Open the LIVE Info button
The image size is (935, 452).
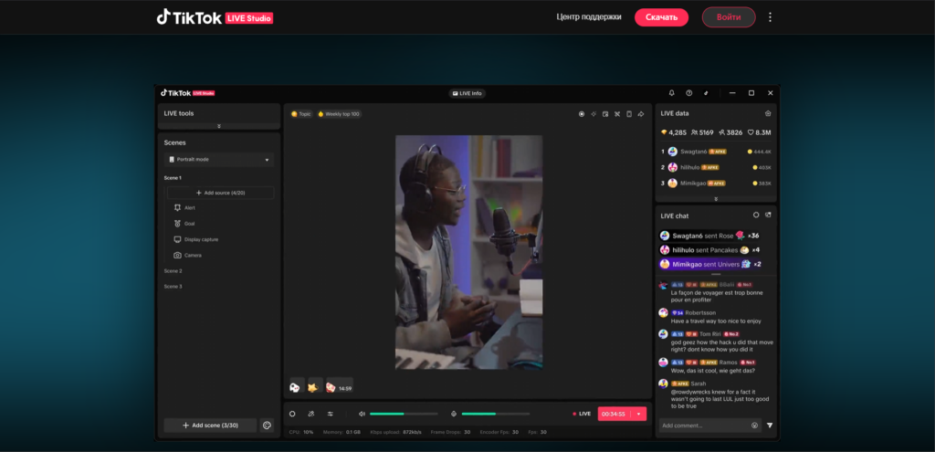pyautogui.click(x=467, y=93)
